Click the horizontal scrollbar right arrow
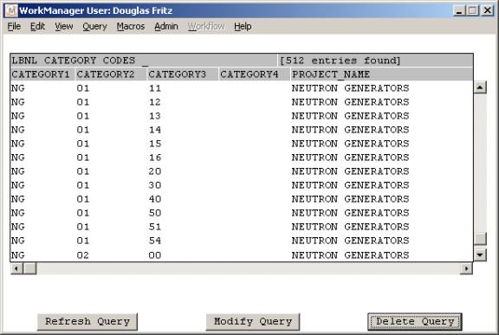This screenshot has height=335, width=499. coord(466,268)
